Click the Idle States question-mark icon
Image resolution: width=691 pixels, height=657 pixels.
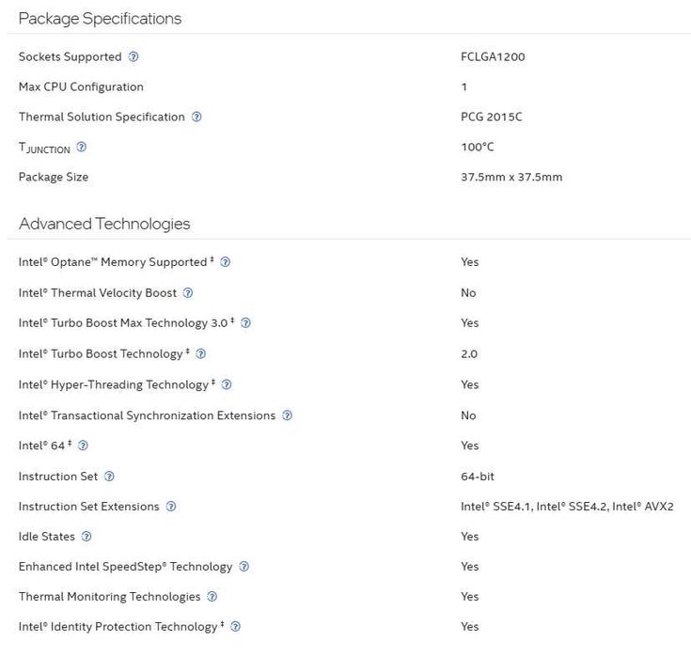coord(86,537)
